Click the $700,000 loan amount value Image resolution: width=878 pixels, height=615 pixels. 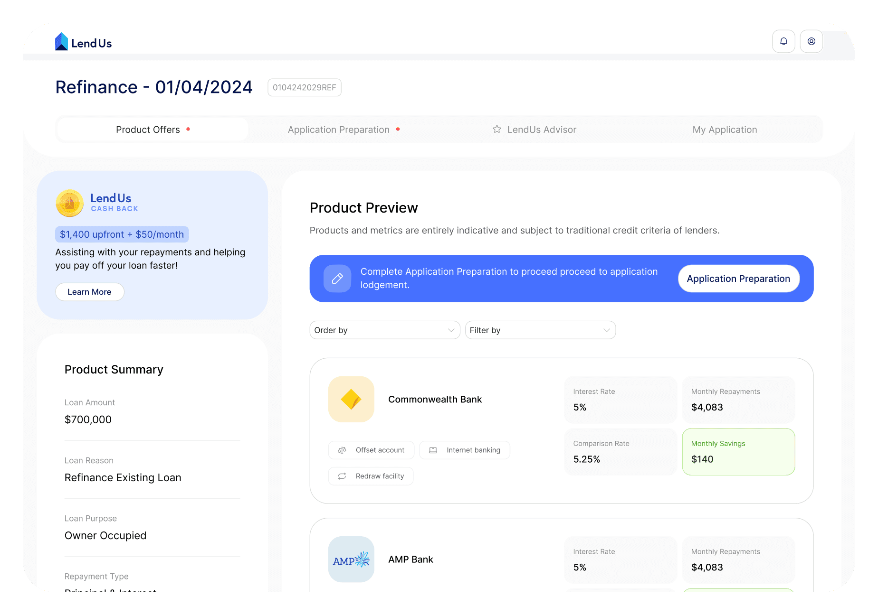88,419
